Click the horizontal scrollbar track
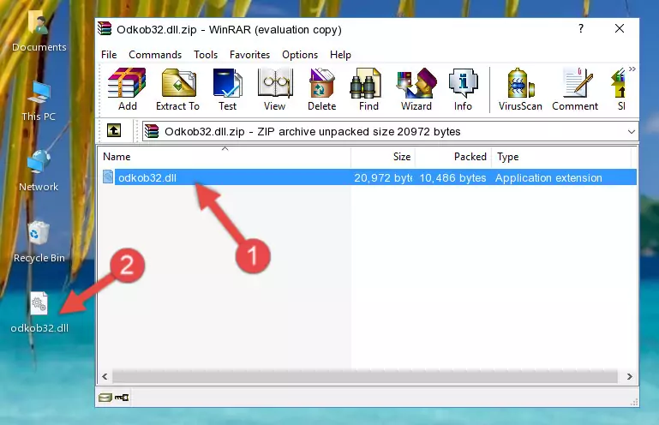Image resolution: width=659 pixels, height=425 pixels. pyautogui.click(x=365, y=376)
